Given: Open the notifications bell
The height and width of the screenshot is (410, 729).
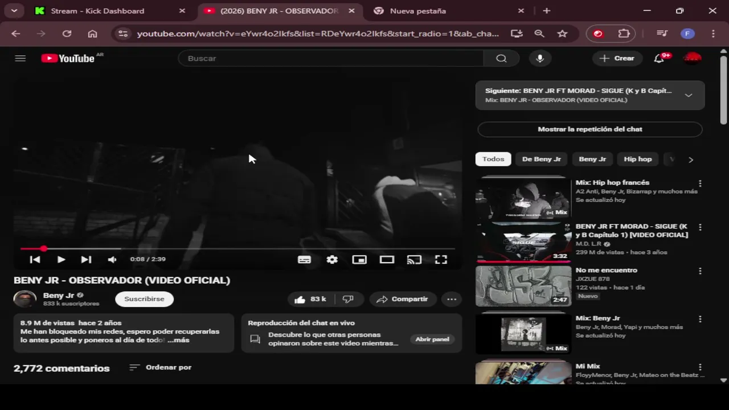Looking at the screenshot, I should (x=659, y=58).
